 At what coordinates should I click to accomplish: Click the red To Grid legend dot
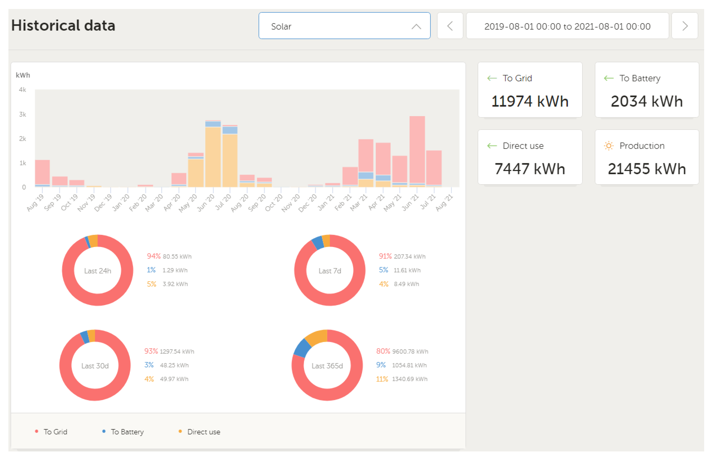click(37, 431)
